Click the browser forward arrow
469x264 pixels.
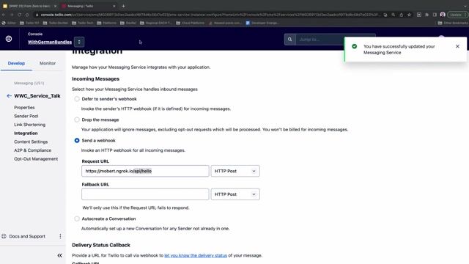(12, 15)
